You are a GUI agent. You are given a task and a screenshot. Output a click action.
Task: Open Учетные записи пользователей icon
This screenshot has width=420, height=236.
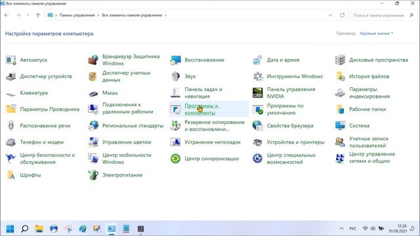point(340,142)
